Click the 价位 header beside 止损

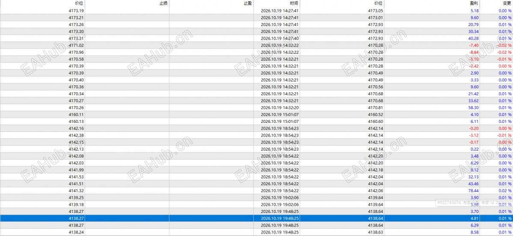point(79,3)
